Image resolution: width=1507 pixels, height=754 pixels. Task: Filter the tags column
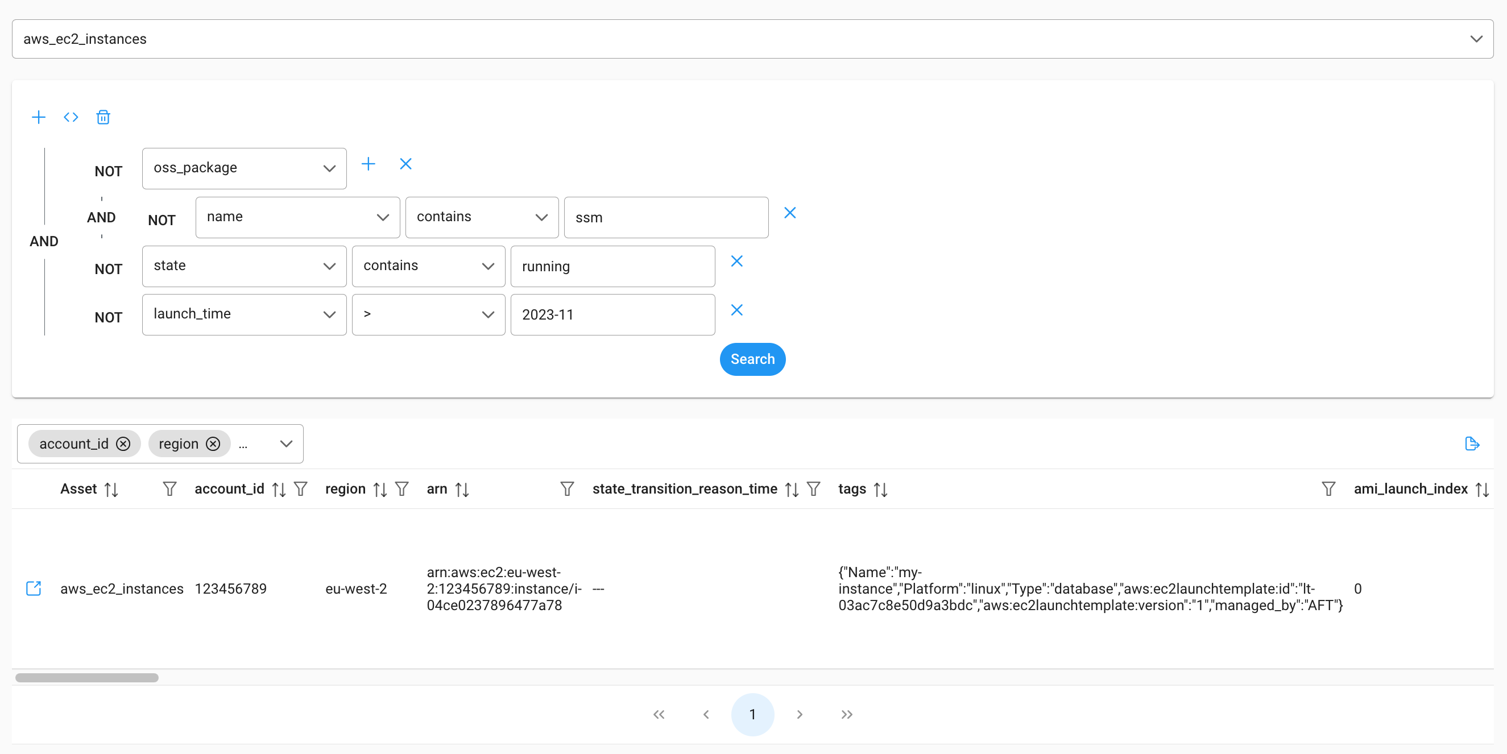1328,489
